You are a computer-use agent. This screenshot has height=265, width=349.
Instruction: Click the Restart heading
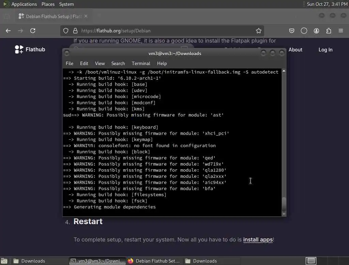click(x=88, y=221)
